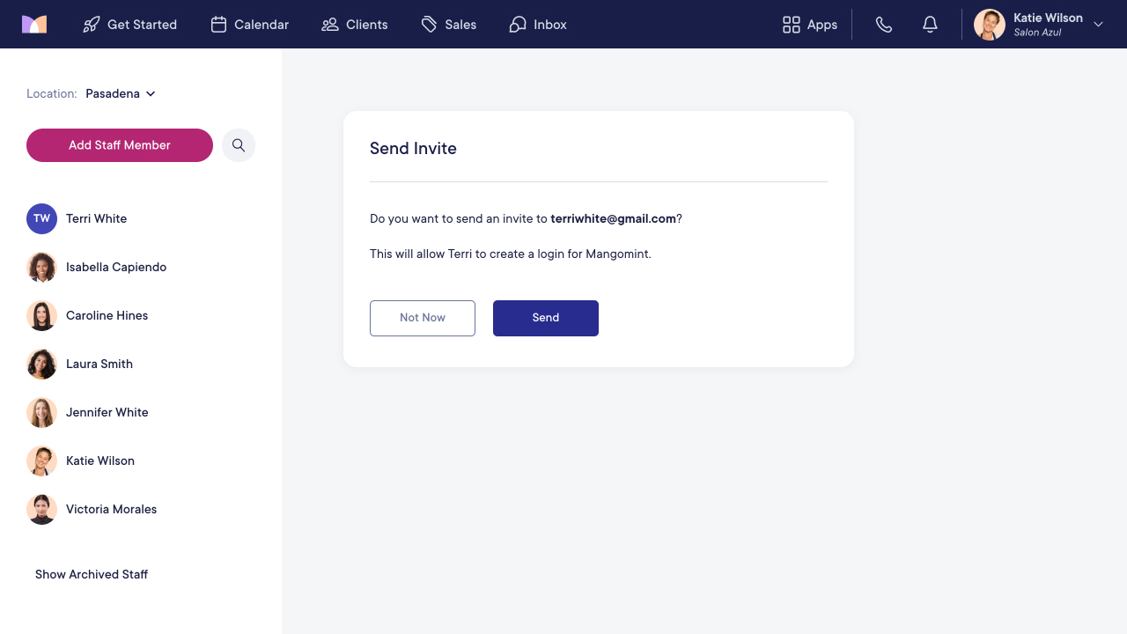Click Katie Wilson's profile avatar in header
Image resolution: width=1127 pixels, height=634 pixels.
pyautogui.click(x=990, y=25)
